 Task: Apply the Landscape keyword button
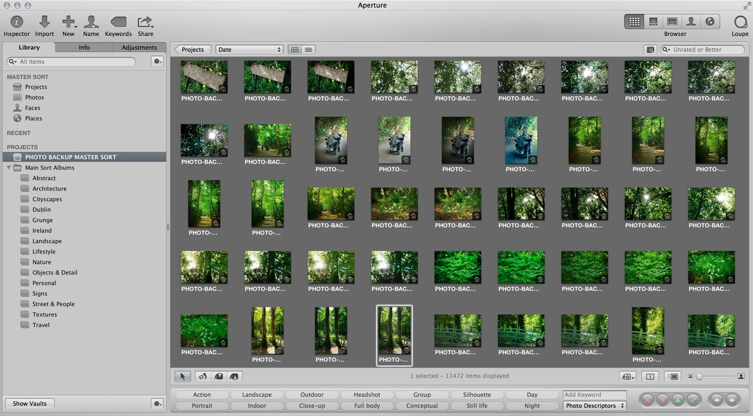pyautogui.click(x=257, y=395)
